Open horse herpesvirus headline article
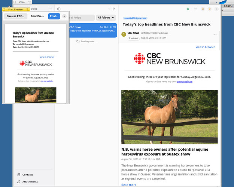The height and width of the screenshot is (187, 234). (x=165, y=152)
